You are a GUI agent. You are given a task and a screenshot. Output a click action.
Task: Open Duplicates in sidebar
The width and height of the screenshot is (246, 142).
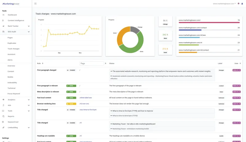coord(12,43)
